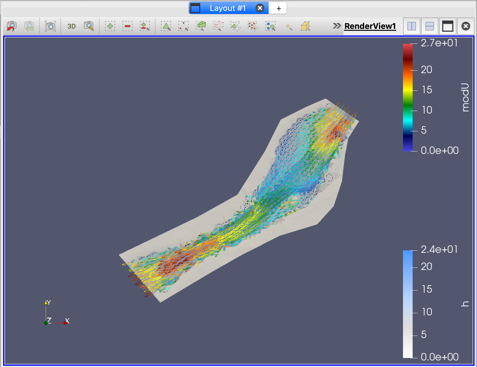Image resolution: width=477 pixels, height=367 pixels.
Task: Split the view horizontally (side-by-side)
Action: pyautogui.click(x=412, y=26)
